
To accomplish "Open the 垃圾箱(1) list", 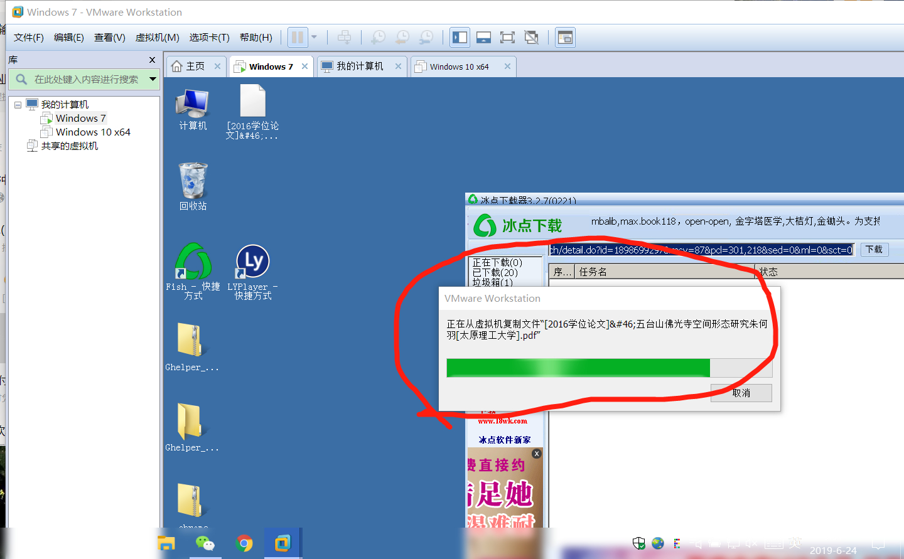I will [493, 282].
